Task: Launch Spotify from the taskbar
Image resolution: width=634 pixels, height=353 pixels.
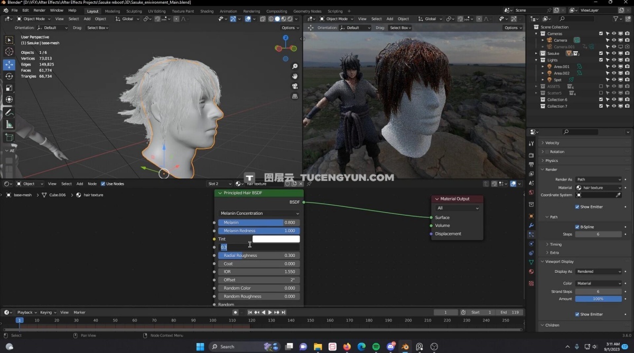Action: pyautogui.click(x=376, y=347)
